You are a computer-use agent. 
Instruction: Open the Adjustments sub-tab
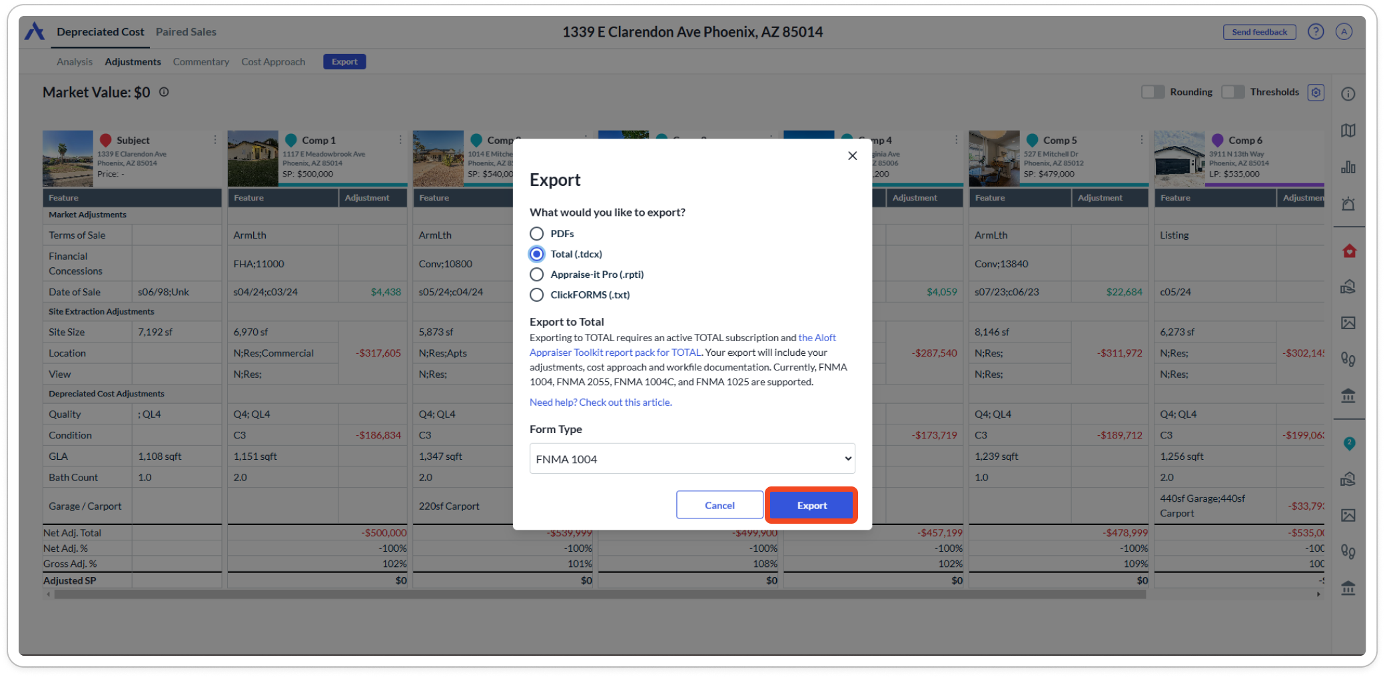click(x=133, y=62)
